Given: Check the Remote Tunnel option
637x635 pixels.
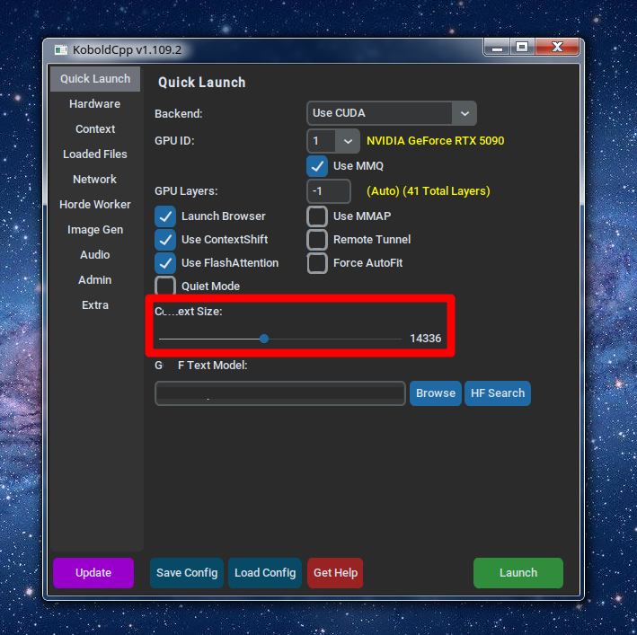Looking at the screenshot, I should click(317, 240).
